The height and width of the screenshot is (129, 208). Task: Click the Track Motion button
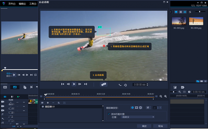104,84
